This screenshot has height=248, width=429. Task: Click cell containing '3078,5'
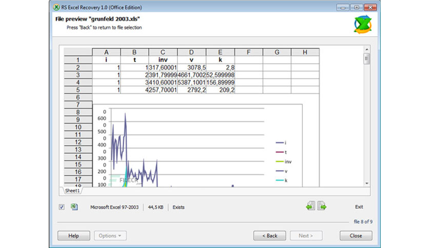pos(191,68)
